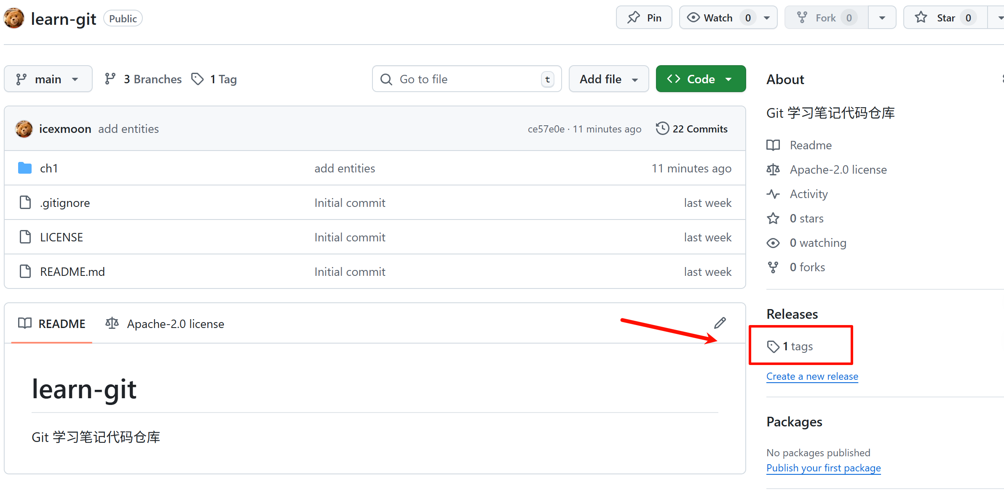Click the branch icon beside 3 Branches
1004x492 pixels.
point(110,79)
